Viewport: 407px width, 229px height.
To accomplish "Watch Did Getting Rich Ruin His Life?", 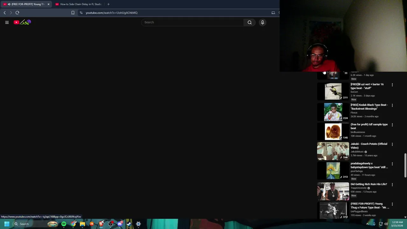I will click(369, 184).
